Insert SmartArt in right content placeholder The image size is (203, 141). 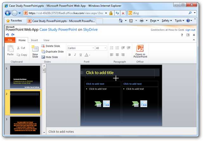135,103
